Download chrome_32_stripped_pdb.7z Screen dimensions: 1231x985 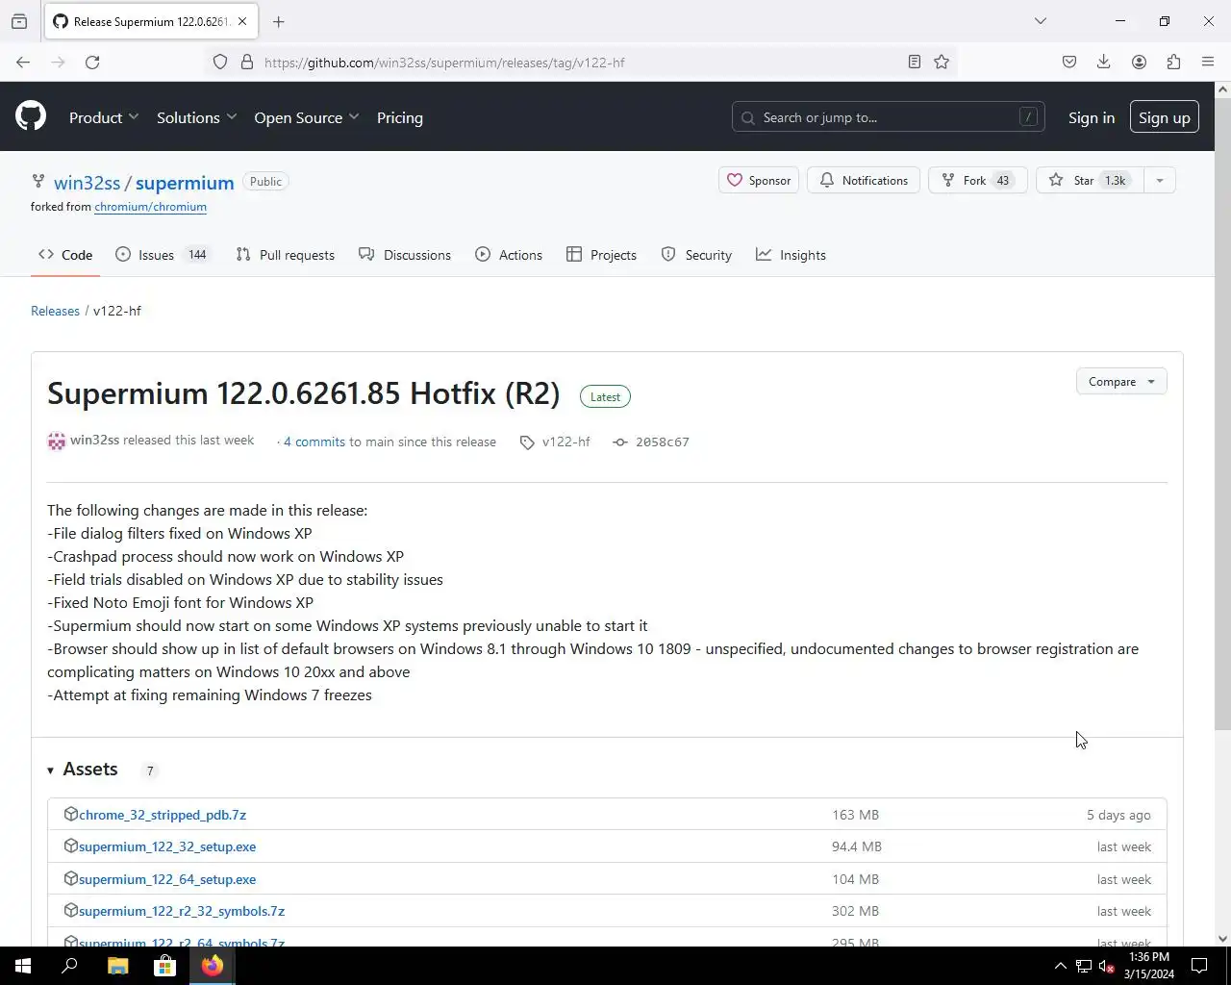tap(163, 815)
